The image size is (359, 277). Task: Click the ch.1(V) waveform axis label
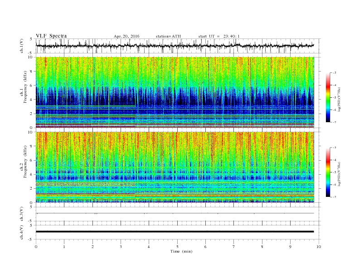[x=22, y=46]
